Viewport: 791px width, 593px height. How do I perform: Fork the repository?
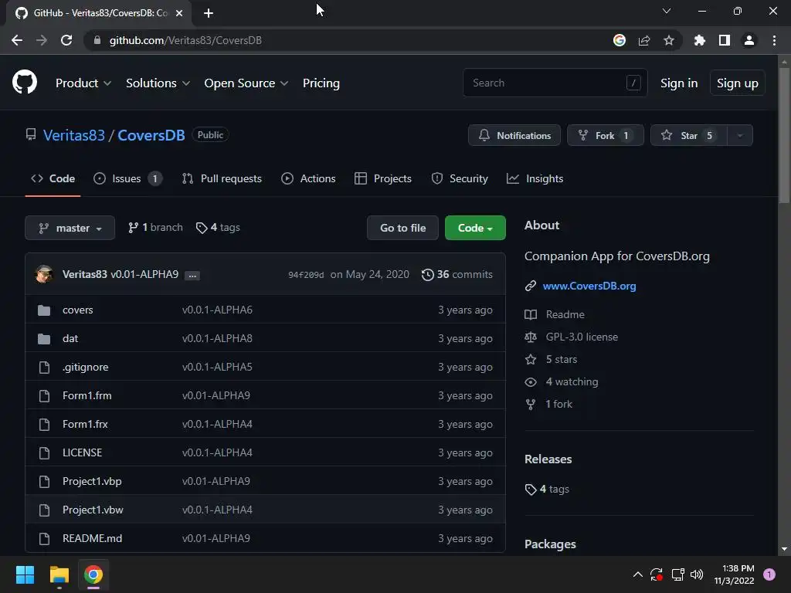point(606,135)
